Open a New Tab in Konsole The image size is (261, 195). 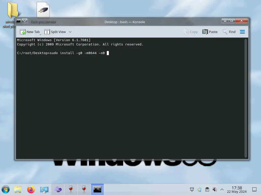click(x=30, y=32)
